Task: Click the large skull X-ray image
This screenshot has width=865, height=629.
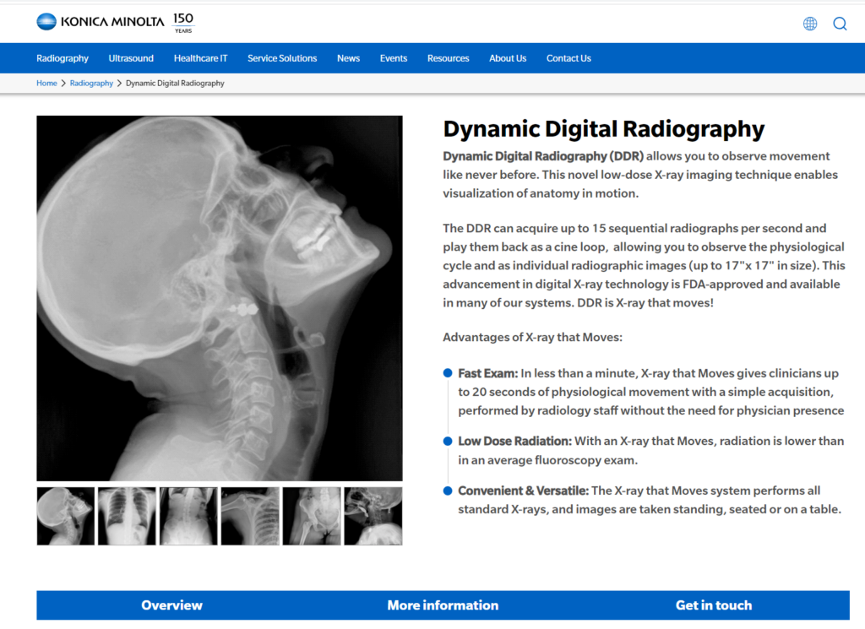Action: click(220, 298)
